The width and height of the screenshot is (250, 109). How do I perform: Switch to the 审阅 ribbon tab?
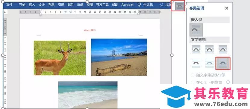coord(80,5)
